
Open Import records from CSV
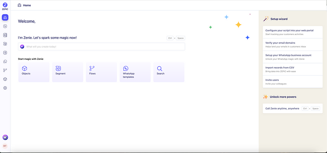tap(293, 69)
